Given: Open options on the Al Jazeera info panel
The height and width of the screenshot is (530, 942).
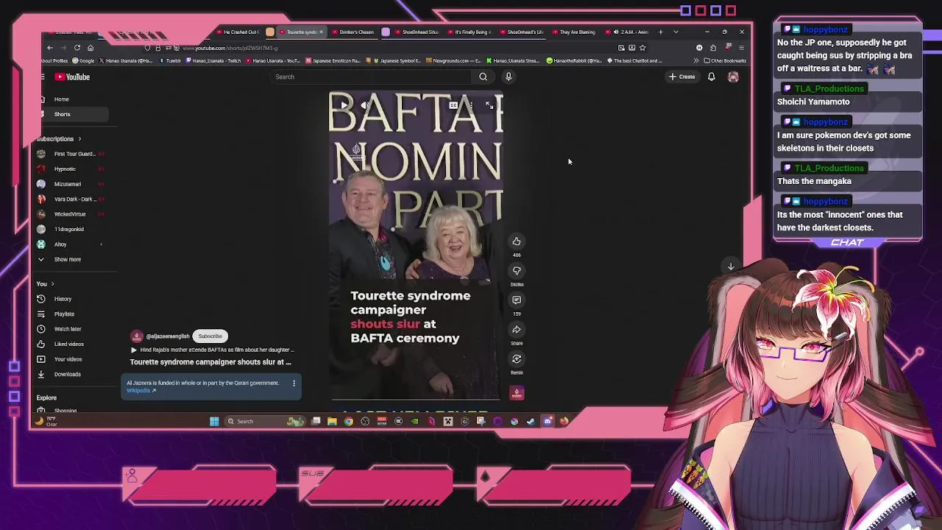Looking at the screenshot, I should click(294, 383).
